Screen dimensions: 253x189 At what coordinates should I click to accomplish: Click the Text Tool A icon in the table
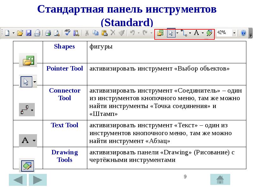coord(25,140)
